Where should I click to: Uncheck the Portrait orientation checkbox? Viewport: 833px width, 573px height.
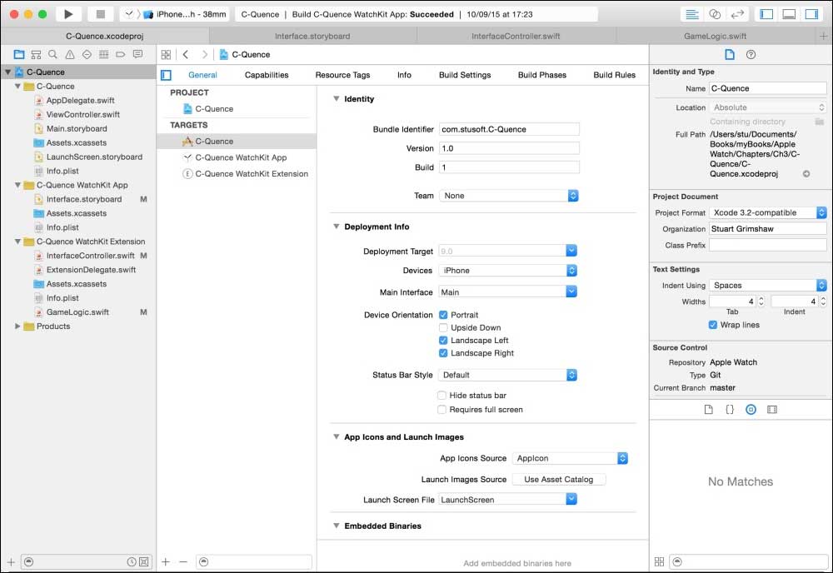[443, 315]
